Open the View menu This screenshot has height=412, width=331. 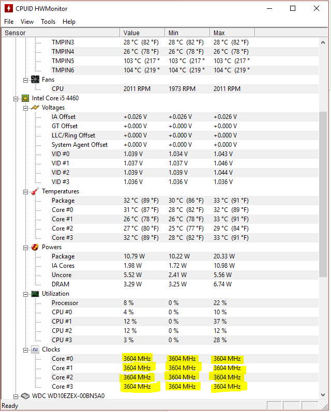click(x=27, y=22)
